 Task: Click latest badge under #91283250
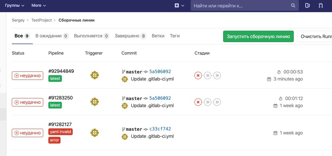click(x=55, y=105)
